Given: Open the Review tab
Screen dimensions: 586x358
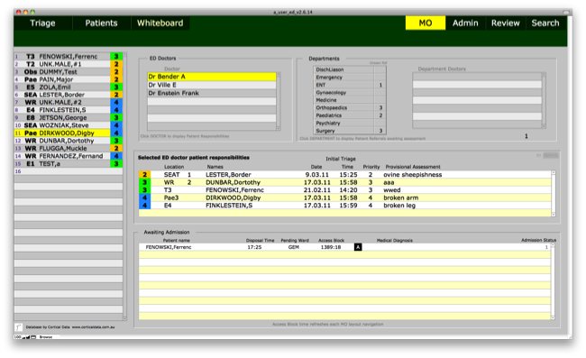Looking at the screenshot, I should click(505, 23).
